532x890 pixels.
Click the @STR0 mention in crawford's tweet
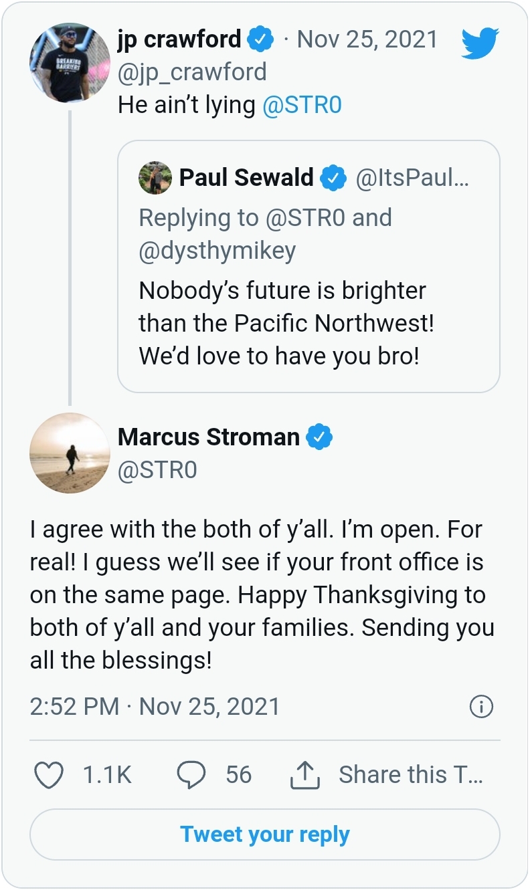(x=302, y=106)
